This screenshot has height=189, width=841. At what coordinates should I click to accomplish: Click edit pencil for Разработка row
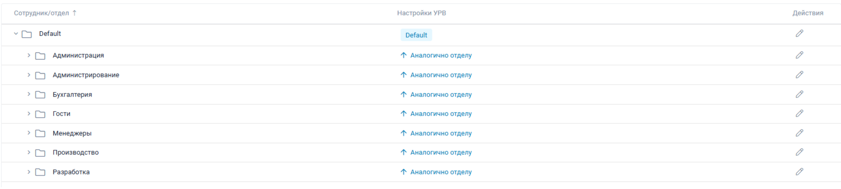[799, 172]
